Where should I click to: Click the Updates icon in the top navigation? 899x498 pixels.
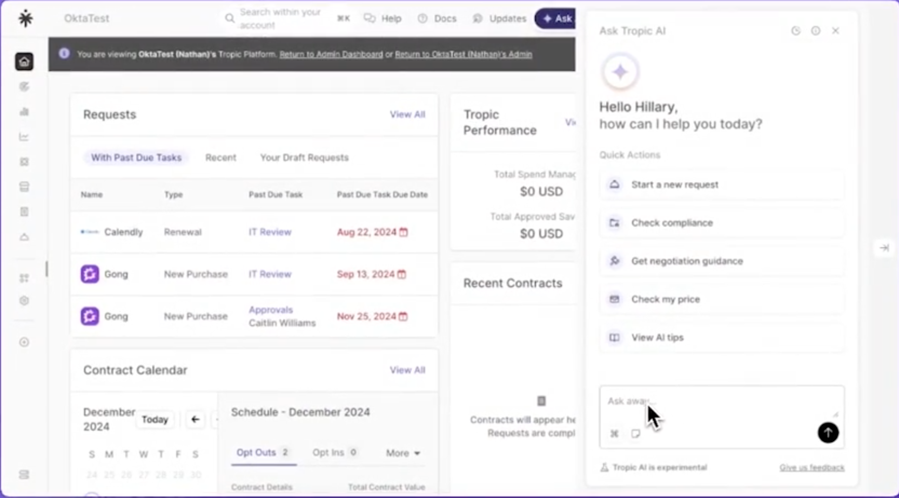(478, 18)
